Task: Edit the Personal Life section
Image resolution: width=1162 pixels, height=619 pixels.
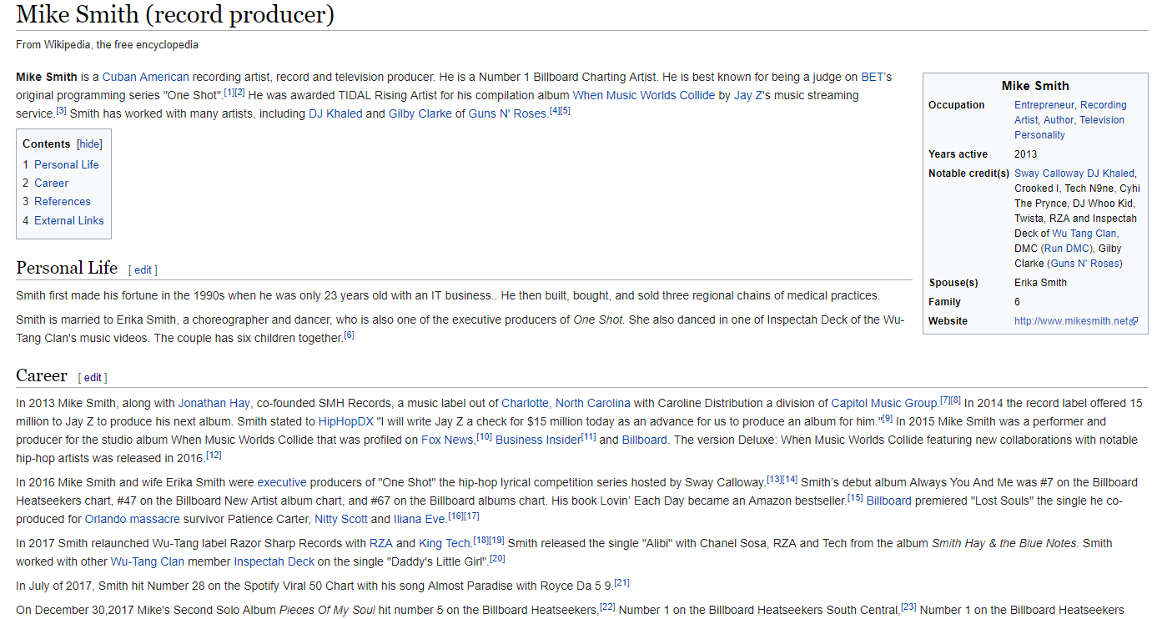Action: pos(143,269)
